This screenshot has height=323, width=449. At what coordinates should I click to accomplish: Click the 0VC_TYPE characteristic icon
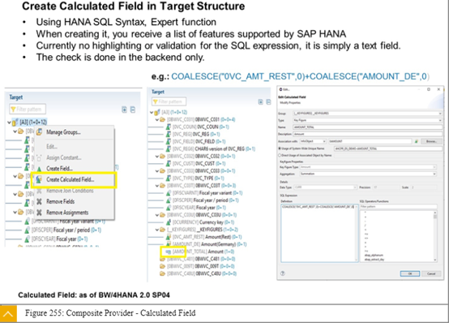coord(169,179)
